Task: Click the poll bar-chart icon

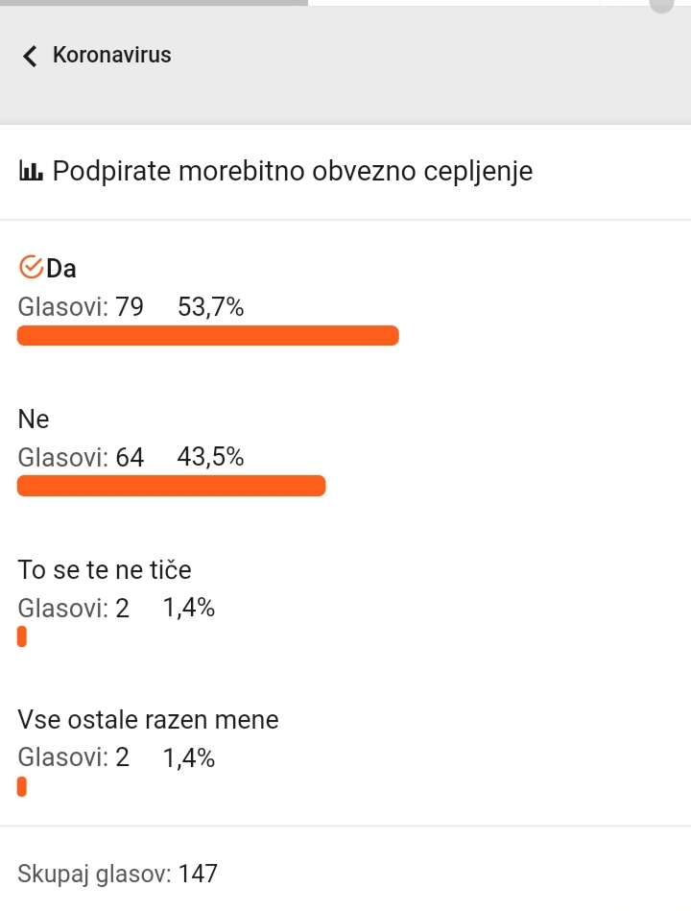Action: coord(31,171)
